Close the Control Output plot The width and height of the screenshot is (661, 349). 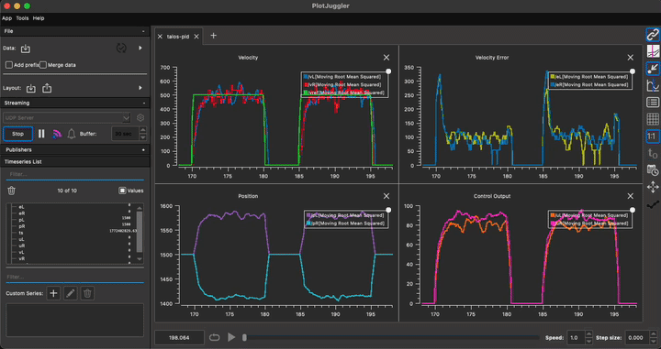(630, 196)
